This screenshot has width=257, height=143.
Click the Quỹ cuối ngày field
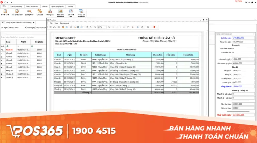243,115
